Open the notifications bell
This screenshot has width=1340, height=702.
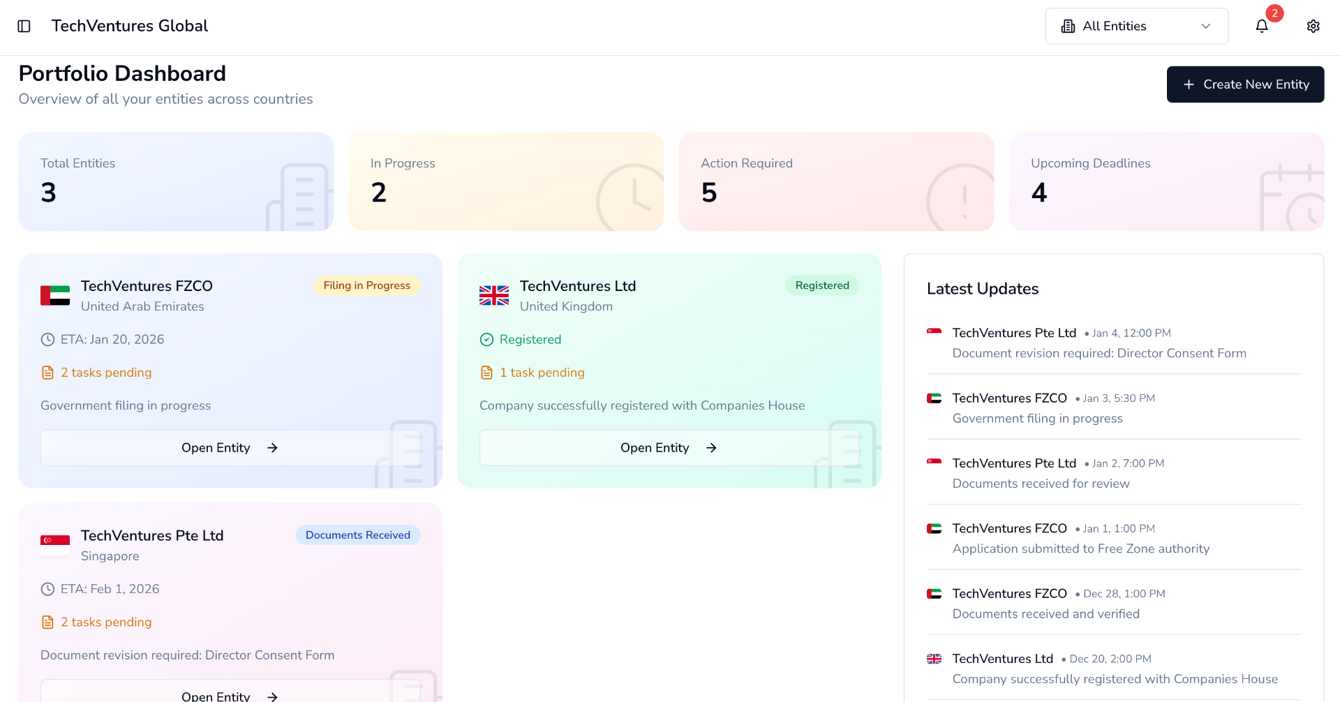(1262, 26)
